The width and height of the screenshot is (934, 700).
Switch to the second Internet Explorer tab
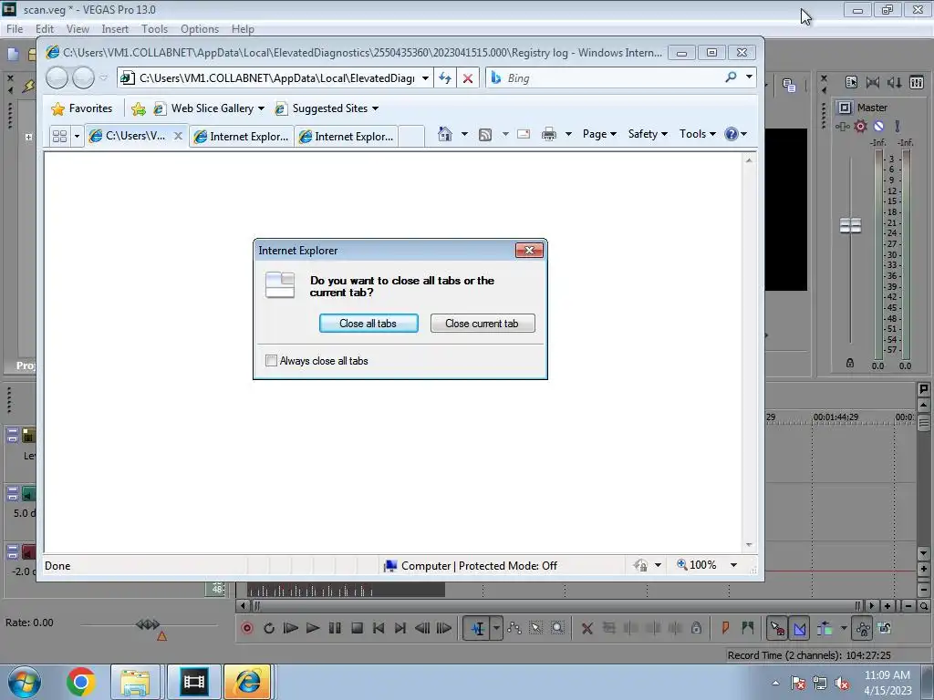point(347,137)
